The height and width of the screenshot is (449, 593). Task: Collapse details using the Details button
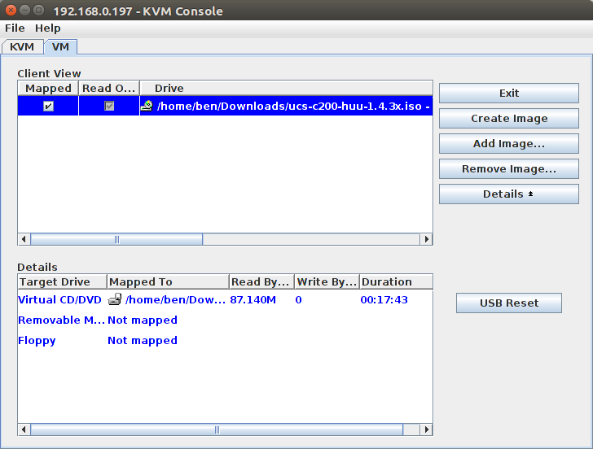tap(508, 194)
